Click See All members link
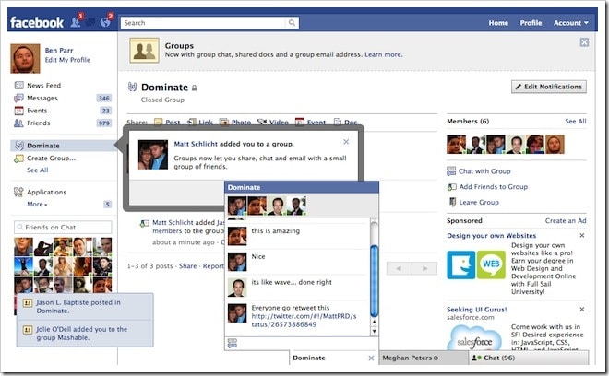Screen dimensions: 609x376 pos(576,122)
